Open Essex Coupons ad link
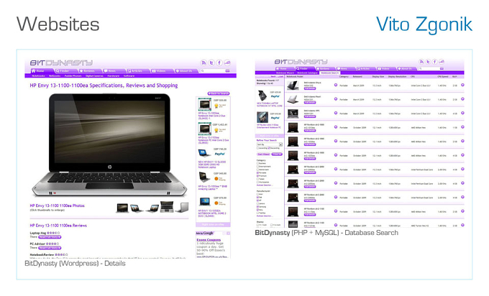This screenshot has width=489, height=296. [x=209, y=240]
